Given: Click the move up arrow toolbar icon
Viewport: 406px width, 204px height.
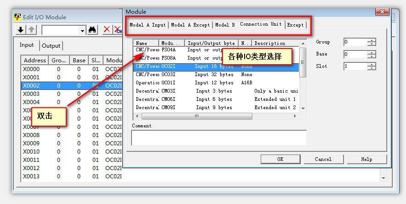Looking at the screenshot, I should point(31,30).
